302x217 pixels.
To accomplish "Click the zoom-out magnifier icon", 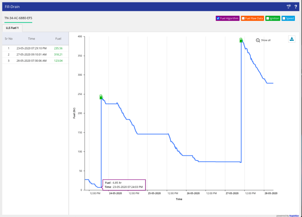I will (258, 40).
